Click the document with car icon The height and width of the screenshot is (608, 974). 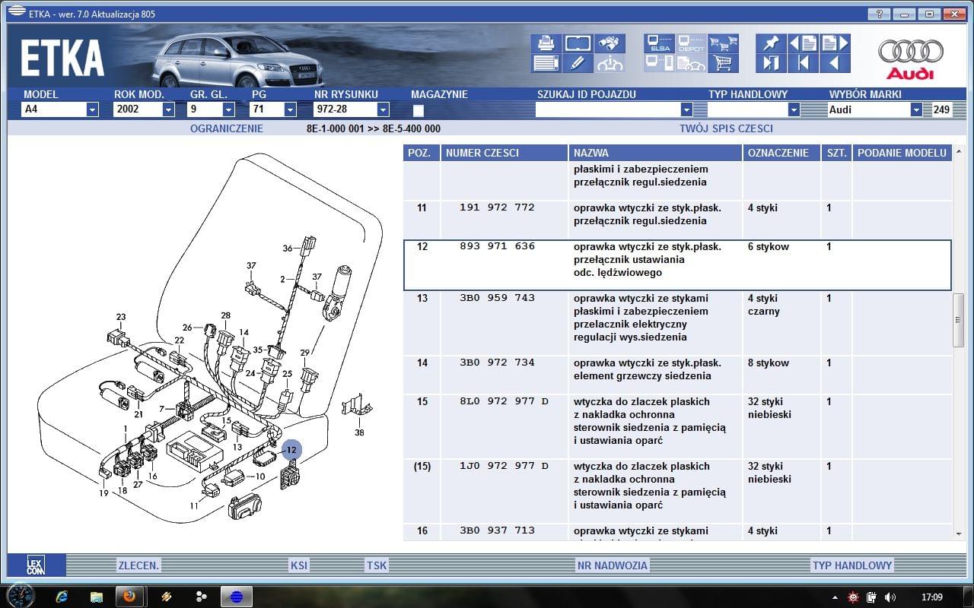(x=691, y=63)
